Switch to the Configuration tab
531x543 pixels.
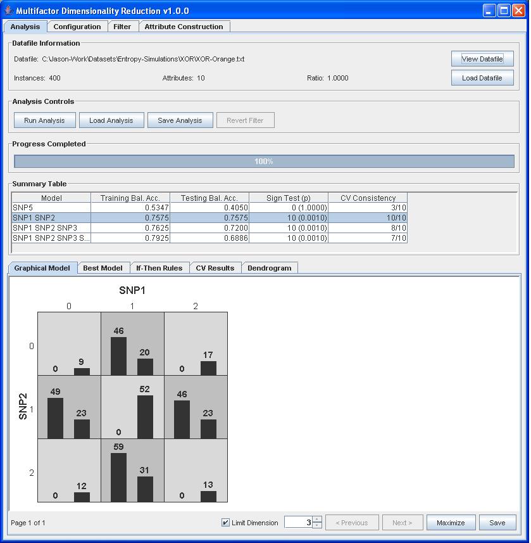(x=77, y=27)
